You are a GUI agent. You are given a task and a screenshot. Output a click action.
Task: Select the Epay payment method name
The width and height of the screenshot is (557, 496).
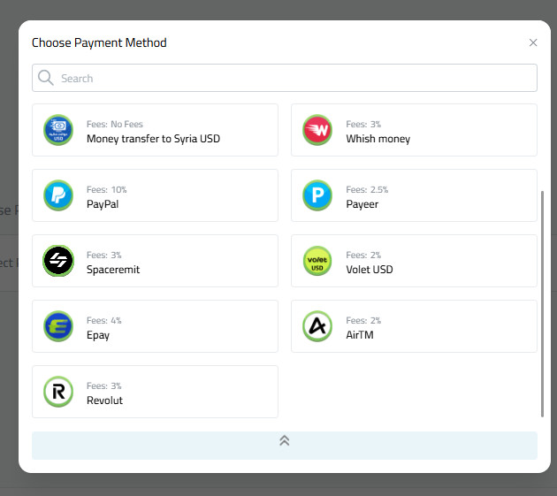pyautogui.click(x=98, y=335)
